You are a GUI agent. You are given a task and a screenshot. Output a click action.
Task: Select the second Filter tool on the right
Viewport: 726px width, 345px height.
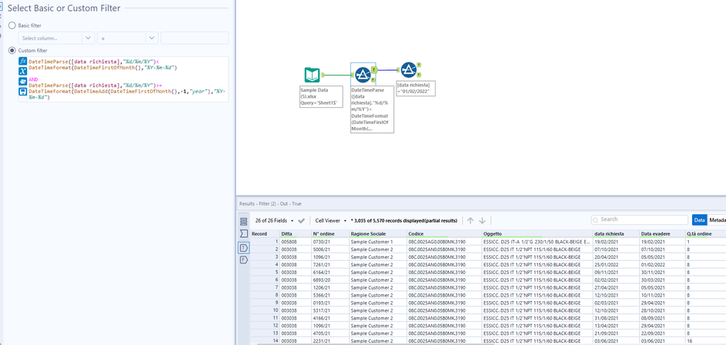tap(408, 69)
